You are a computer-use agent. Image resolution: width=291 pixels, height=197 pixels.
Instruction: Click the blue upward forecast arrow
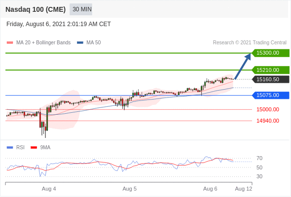coord(243,66)
